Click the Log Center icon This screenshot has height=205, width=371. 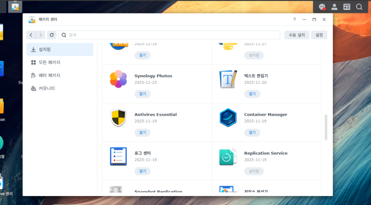tap(118, 156)
